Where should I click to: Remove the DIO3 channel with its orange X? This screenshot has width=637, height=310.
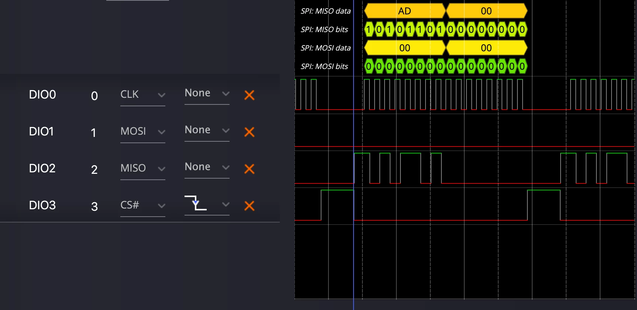click(249, 206)
